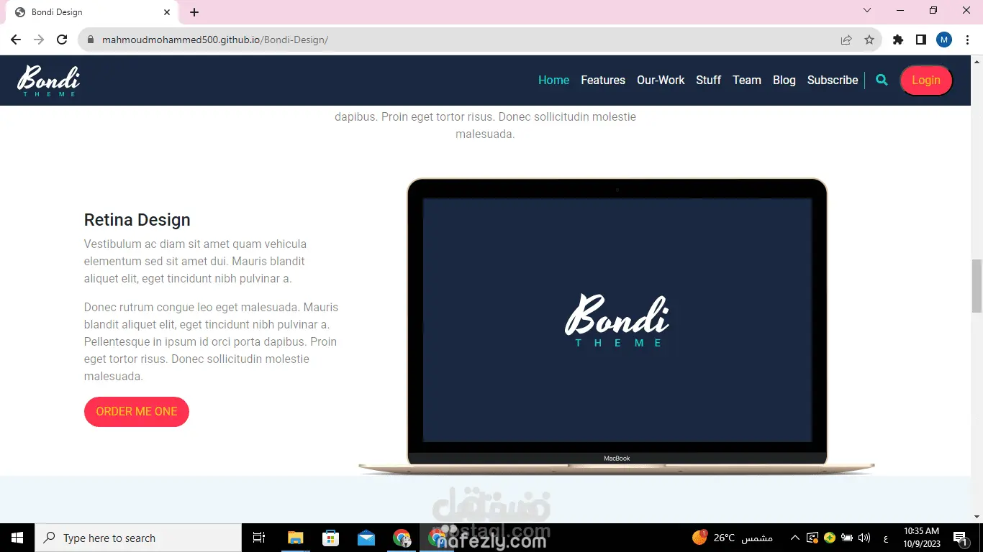Viewport: 983px width, 552px height.
Task: Open the Chrome side panel icon
Action: 921,40
